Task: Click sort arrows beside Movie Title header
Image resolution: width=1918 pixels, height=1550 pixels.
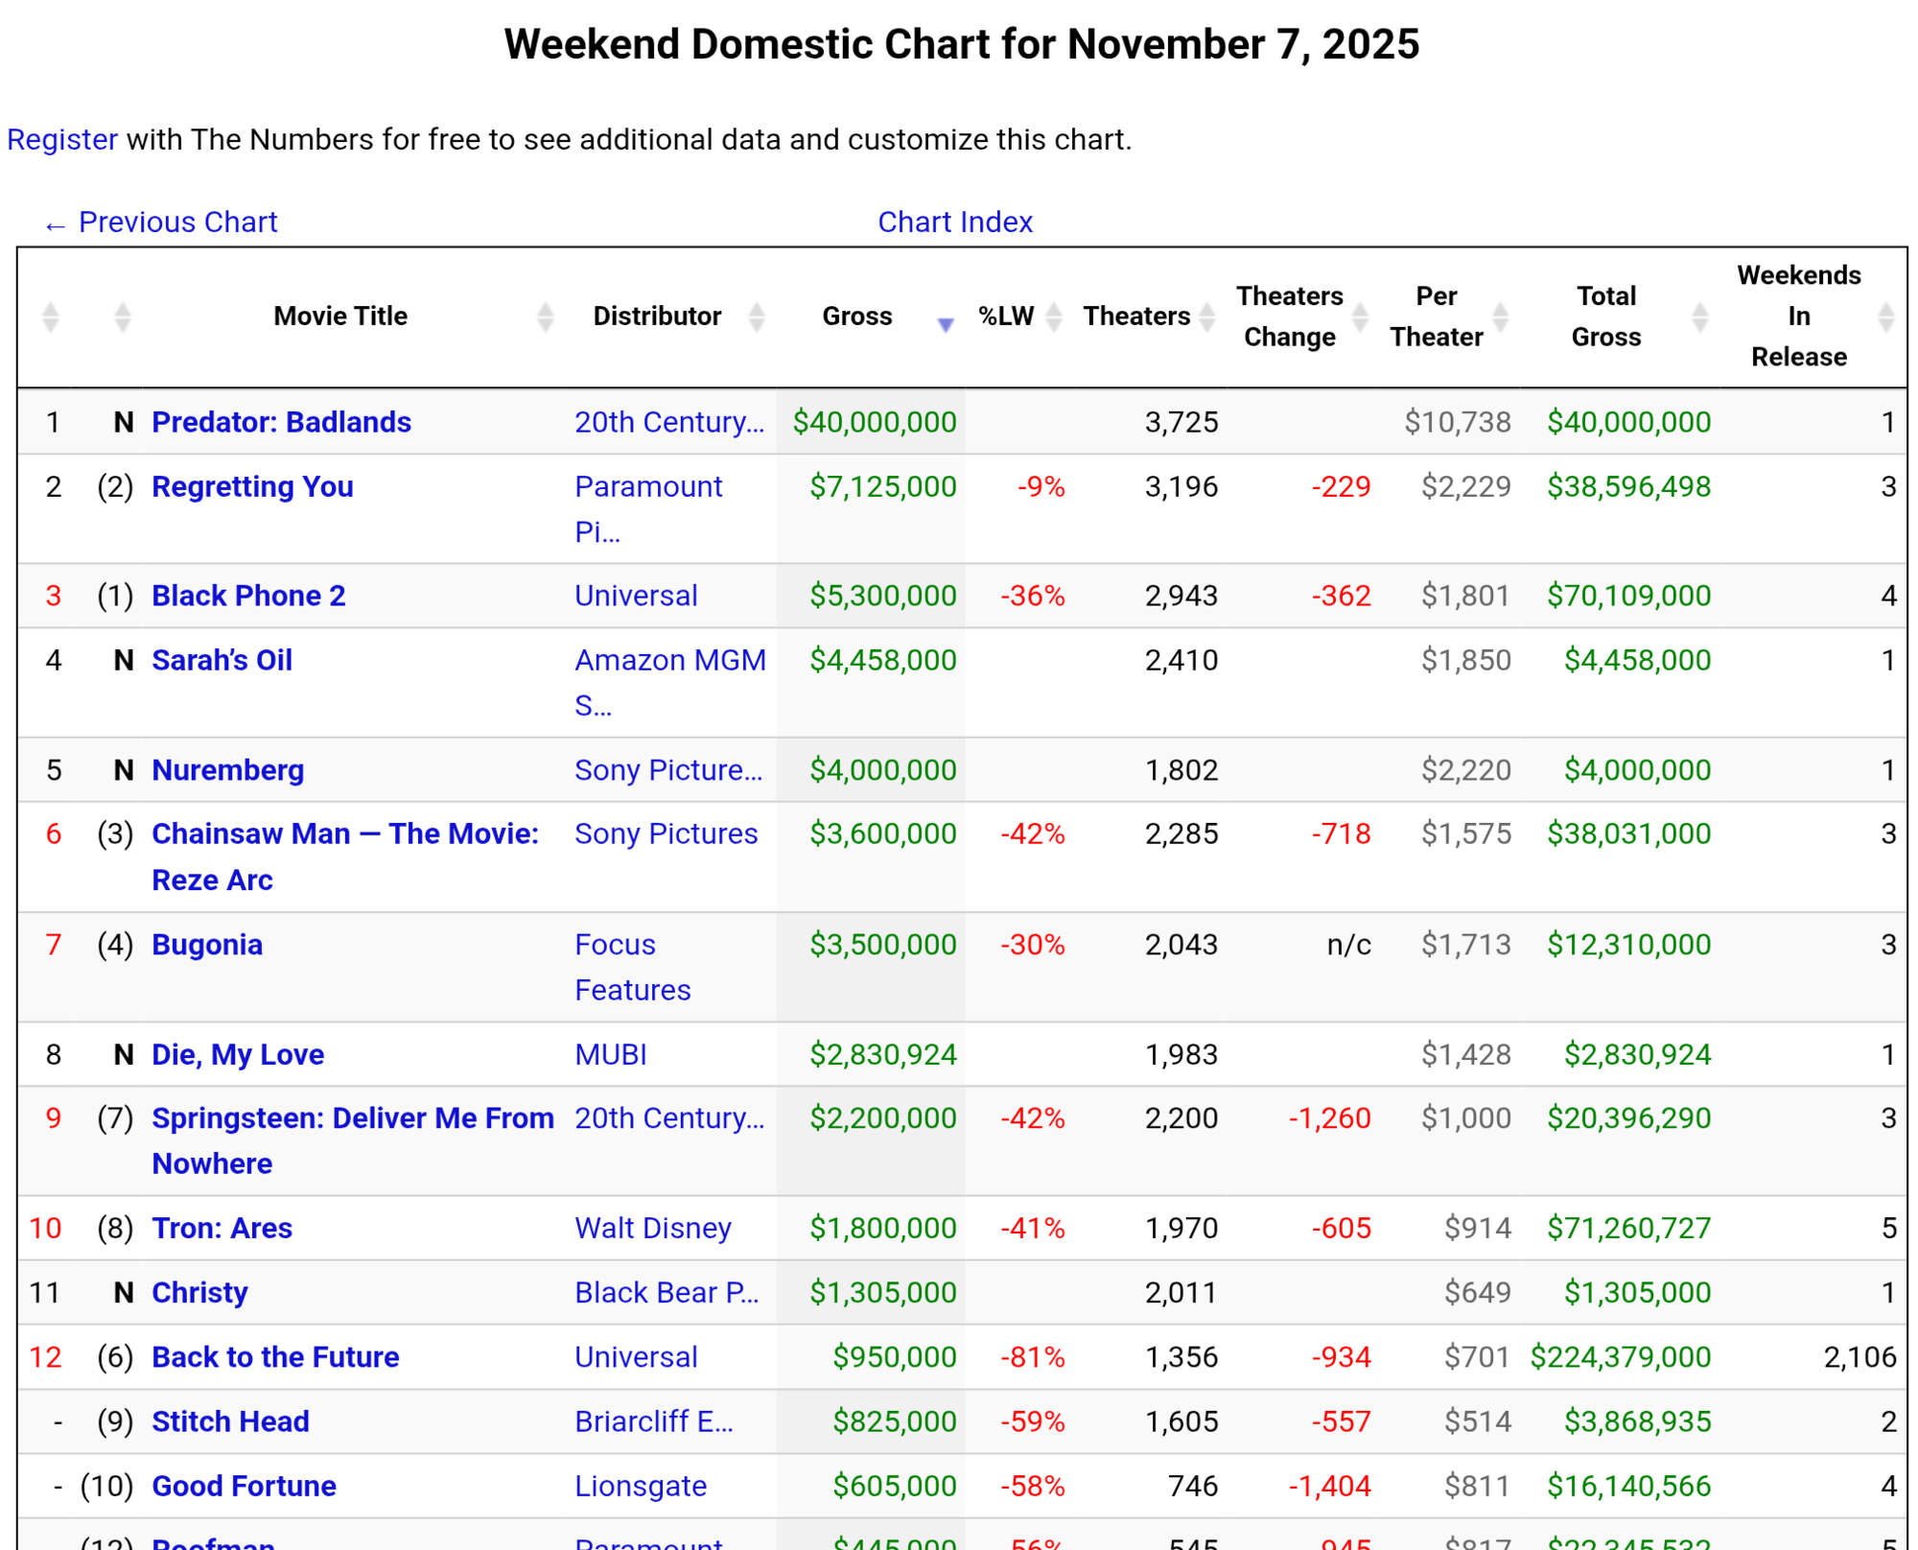Action: tap(545, 317)
